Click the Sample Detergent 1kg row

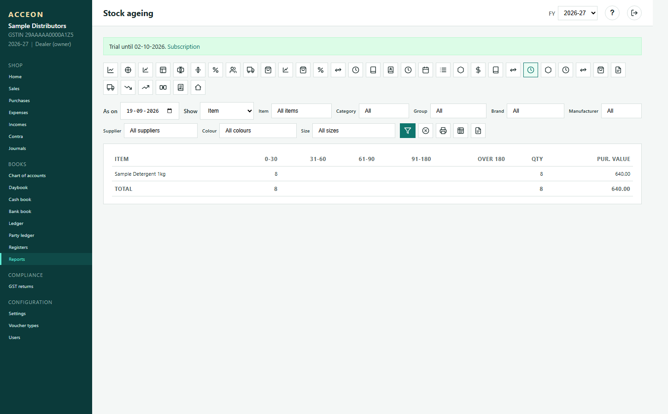coord(372,174)
